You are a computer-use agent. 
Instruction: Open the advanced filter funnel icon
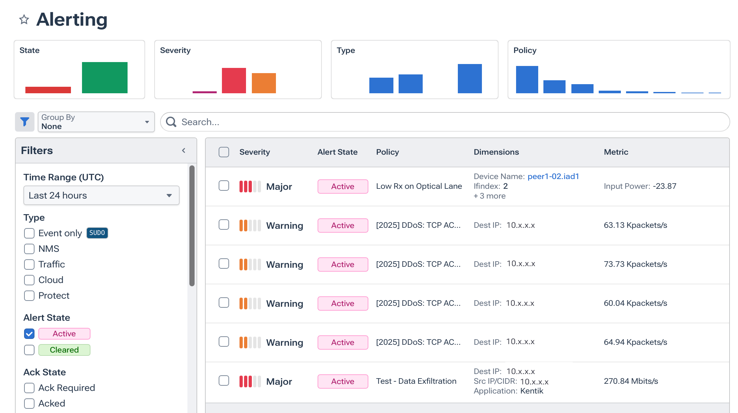pos(24,122)
